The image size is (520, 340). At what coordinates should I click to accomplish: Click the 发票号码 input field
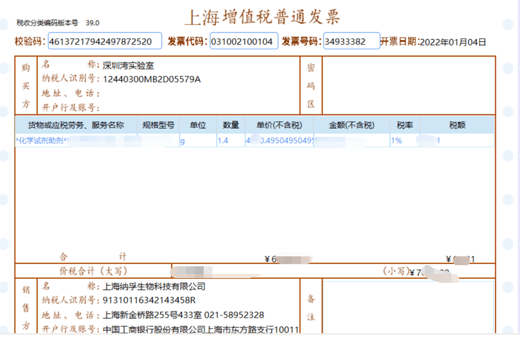coord(351,41)
